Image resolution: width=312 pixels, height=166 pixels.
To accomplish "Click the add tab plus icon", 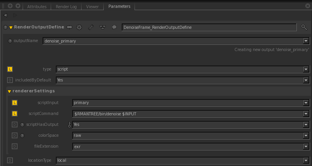I will 10,6.
